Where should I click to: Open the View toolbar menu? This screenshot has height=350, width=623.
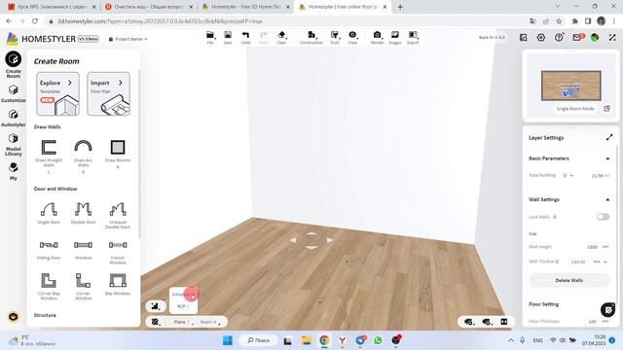[x=352, y=38]
